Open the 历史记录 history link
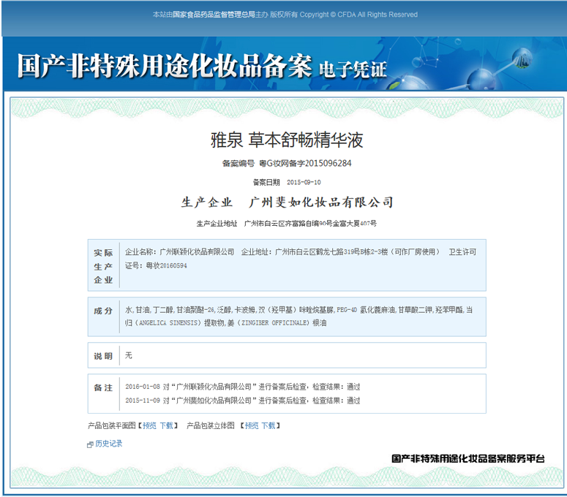Image resolution: width=567 pixels, height=497 pixels. coord(108,444)
